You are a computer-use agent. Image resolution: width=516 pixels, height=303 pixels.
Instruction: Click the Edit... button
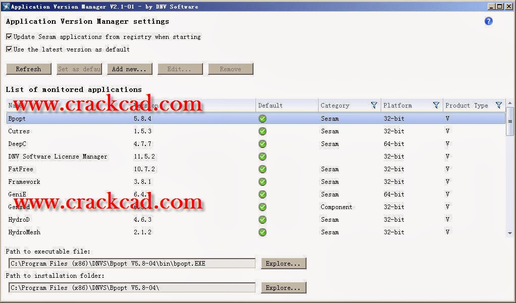tap(180, 69)
